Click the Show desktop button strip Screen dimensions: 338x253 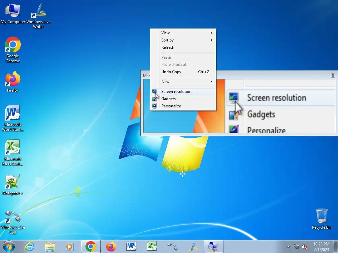tap(335, 246)
